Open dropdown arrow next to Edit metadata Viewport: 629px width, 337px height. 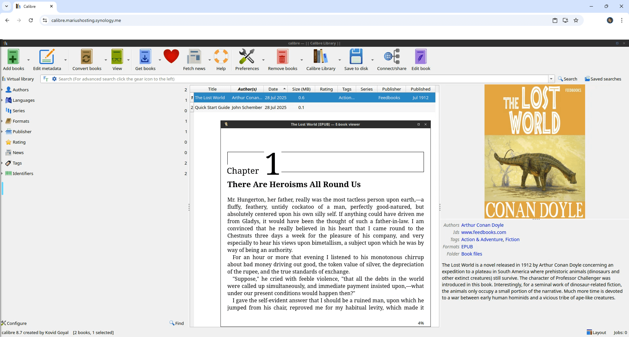click(66, 60)
